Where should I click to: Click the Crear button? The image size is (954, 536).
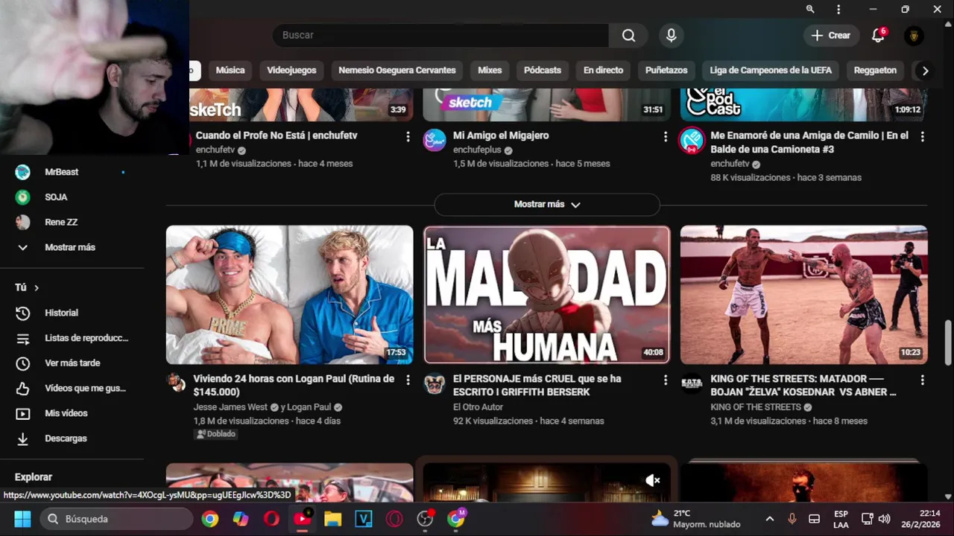[x=830, y=35]
